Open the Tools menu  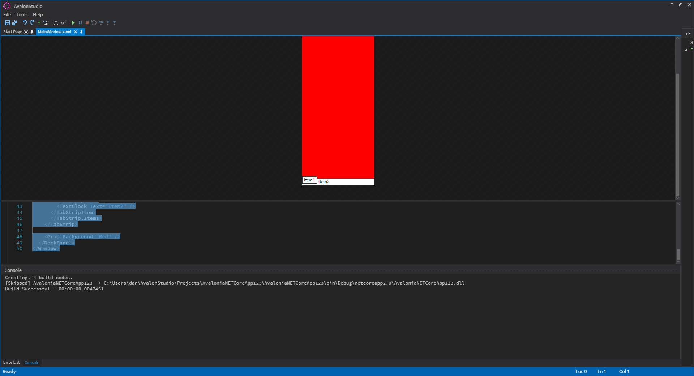pyautogui.click(x=22, y=15)
